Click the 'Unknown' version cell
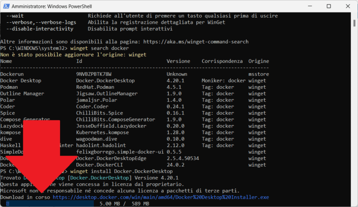 pyautogui.click(x=177, y=74)
